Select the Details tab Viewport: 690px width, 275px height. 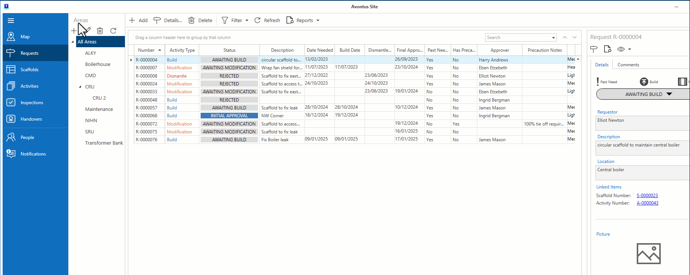(601, 65)
